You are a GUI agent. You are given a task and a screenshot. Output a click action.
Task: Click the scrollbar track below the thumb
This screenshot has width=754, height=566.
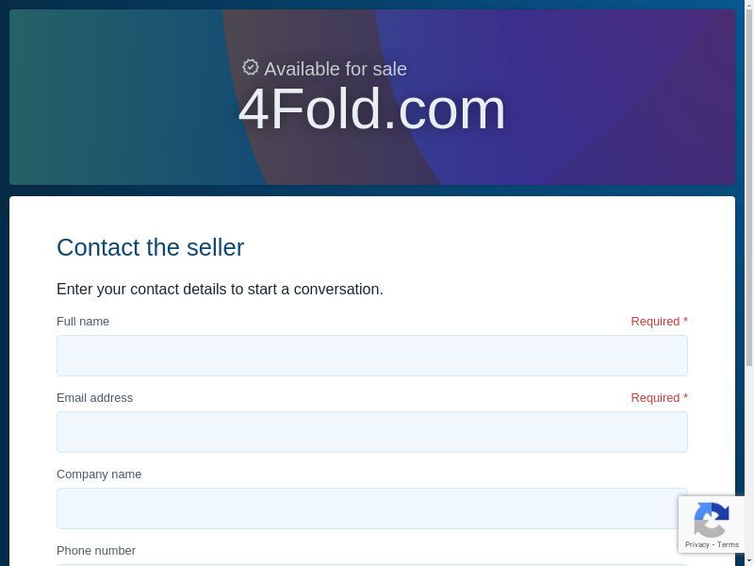tap(749, 453)
